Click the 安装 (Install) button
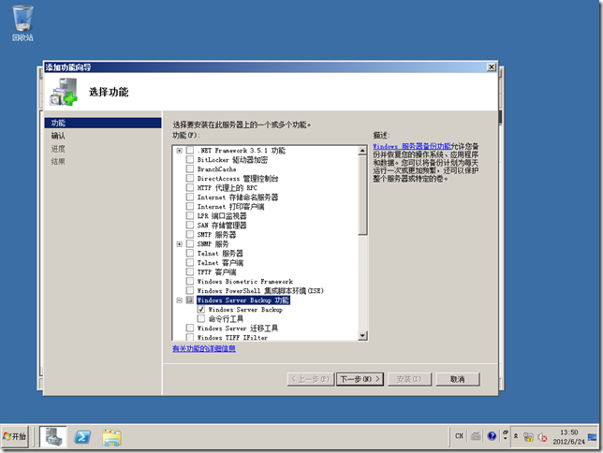603x453 pixels. coord(409,379)
